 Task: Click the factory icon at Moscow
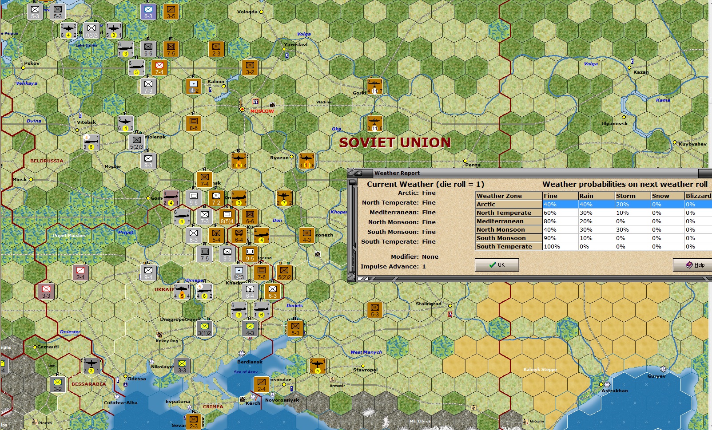tap(255, 102)
